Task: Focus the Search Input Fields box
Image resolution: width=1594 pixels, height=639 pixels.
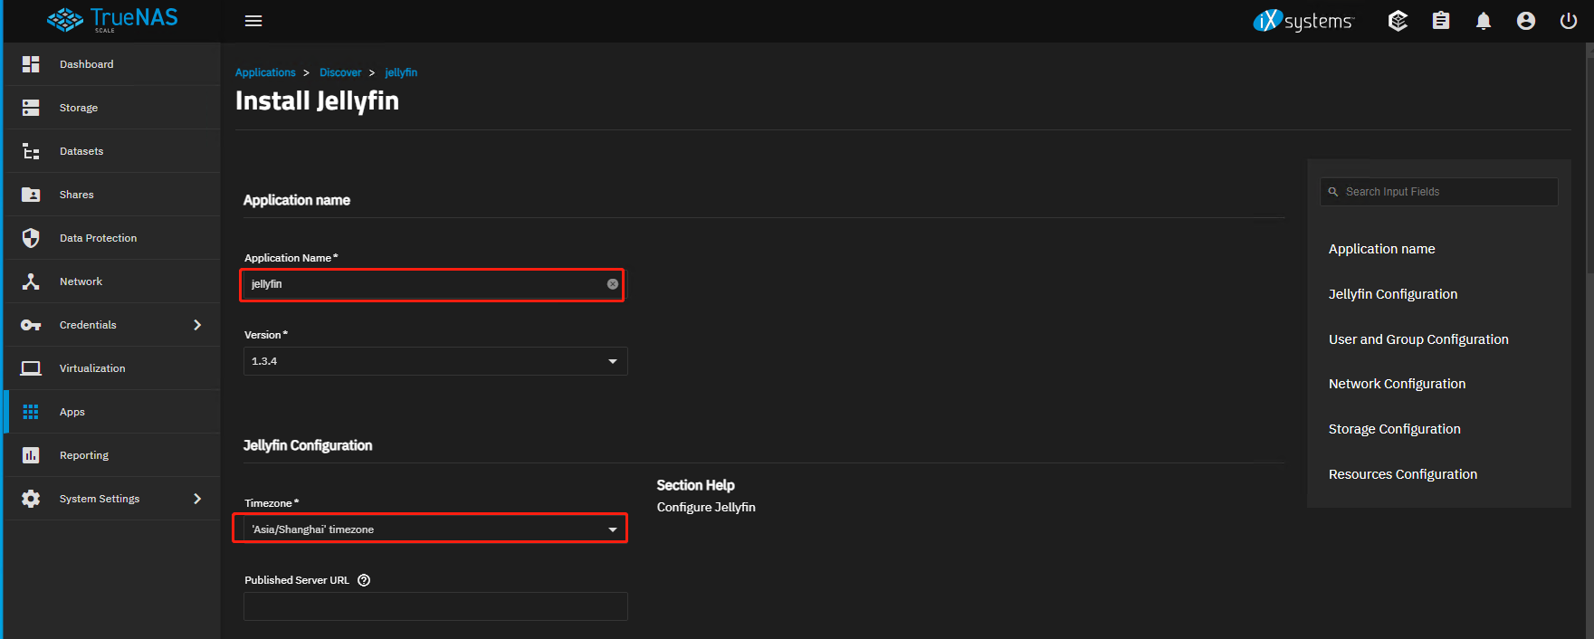Action: click(1439, 192)
